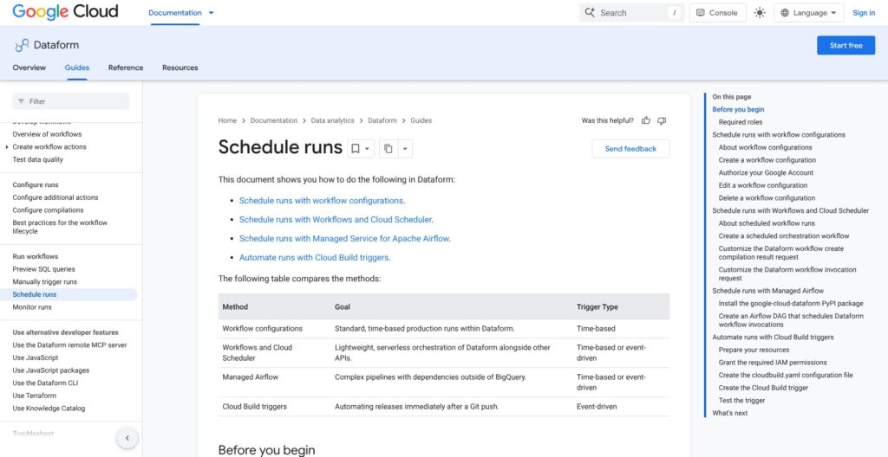Viewport: 888px width, 457px height.
Task: Open Configure compilations in sidebar
Action: (48, 209)
